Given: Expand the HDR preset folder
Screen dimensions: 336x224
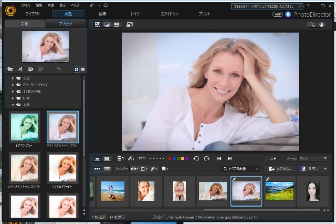Looking at the screenshot, I should [13, 98].
